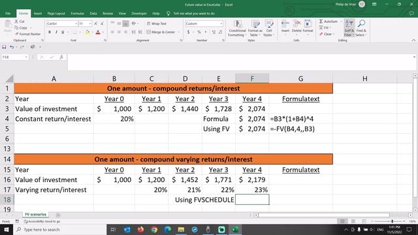418x235 pixels.
Task: Open Cell Styles gallery
Action: click(268, 28)
